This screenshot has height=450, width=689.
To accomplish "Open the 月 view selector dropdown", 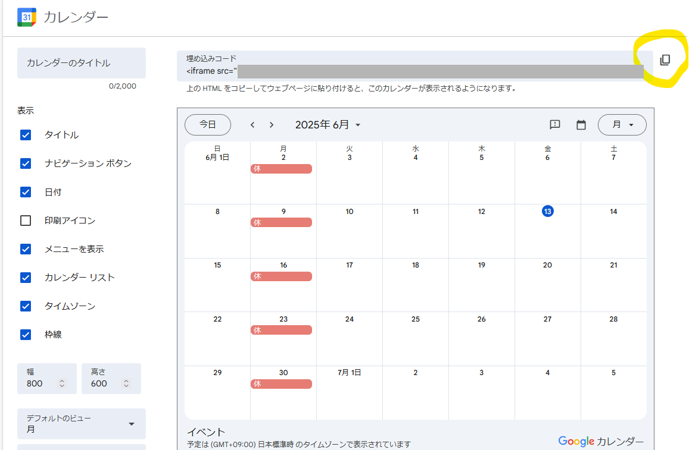I will 622,125.
